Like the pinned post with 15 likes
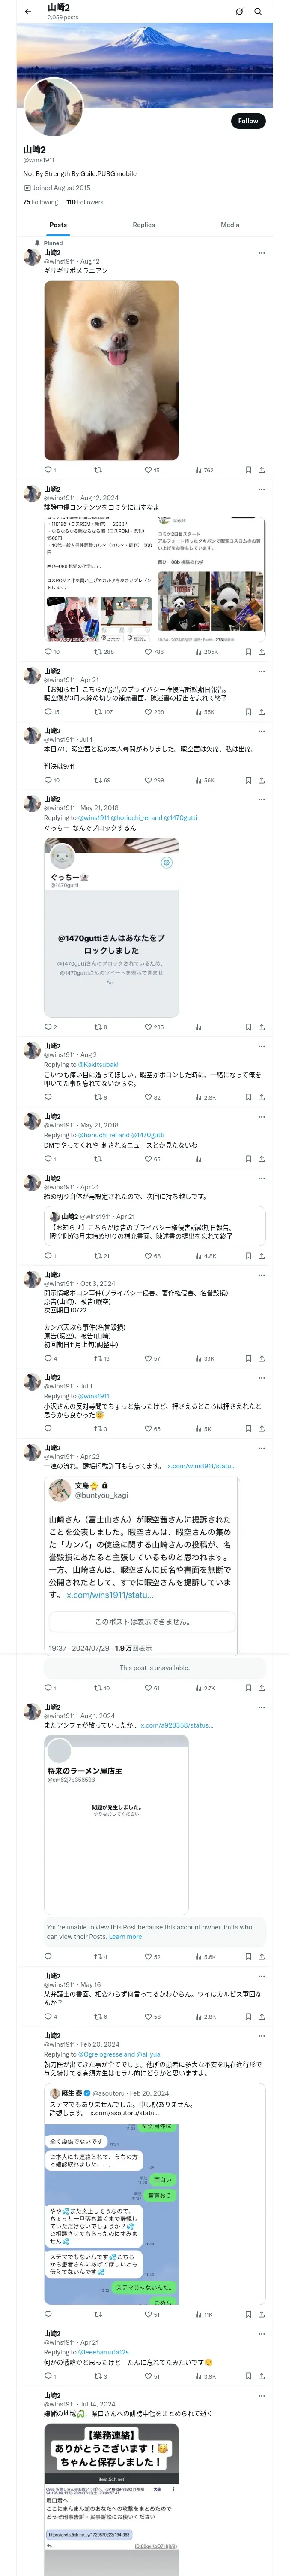 150,469
